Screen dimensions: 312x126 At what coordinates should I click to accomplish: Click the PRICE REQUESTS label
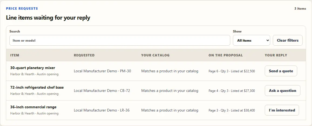[x=22, y=9]
